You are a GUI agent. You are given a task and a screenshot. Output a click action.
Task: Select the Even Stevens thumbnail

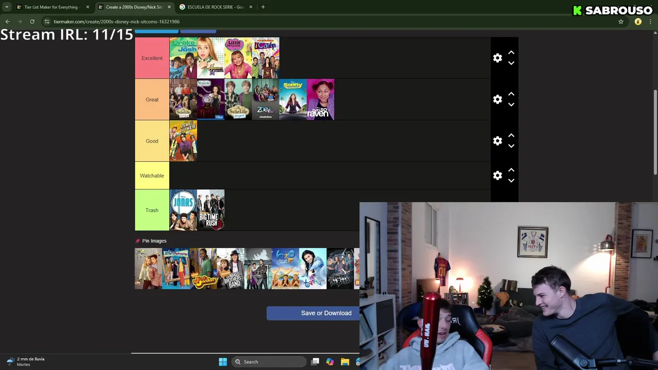pos(176,269)
